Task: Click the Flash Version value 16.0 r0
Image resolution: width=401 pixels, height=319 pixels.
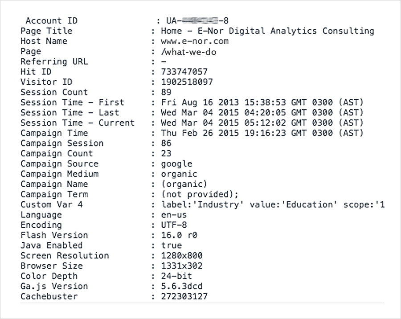Action: pos(179,235)
